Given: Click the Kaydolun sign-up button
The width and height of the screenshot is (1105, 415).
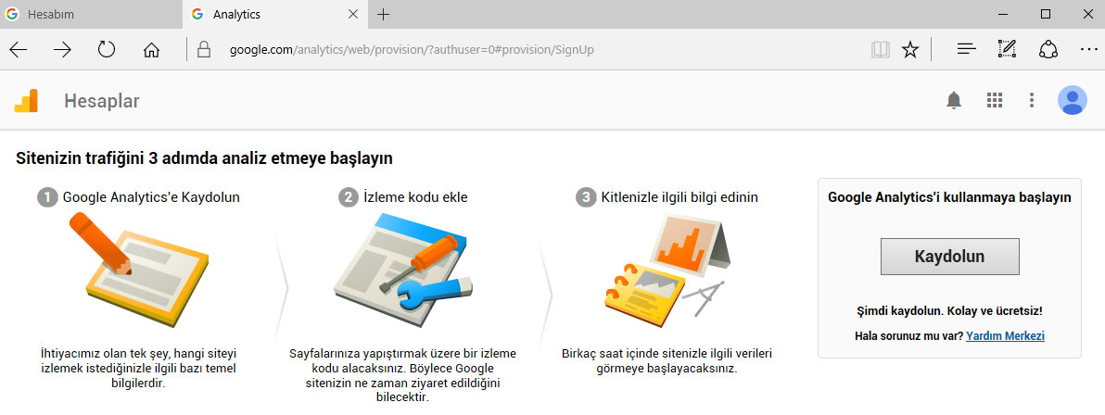Looking at the screenshot, I should [949, 257].
